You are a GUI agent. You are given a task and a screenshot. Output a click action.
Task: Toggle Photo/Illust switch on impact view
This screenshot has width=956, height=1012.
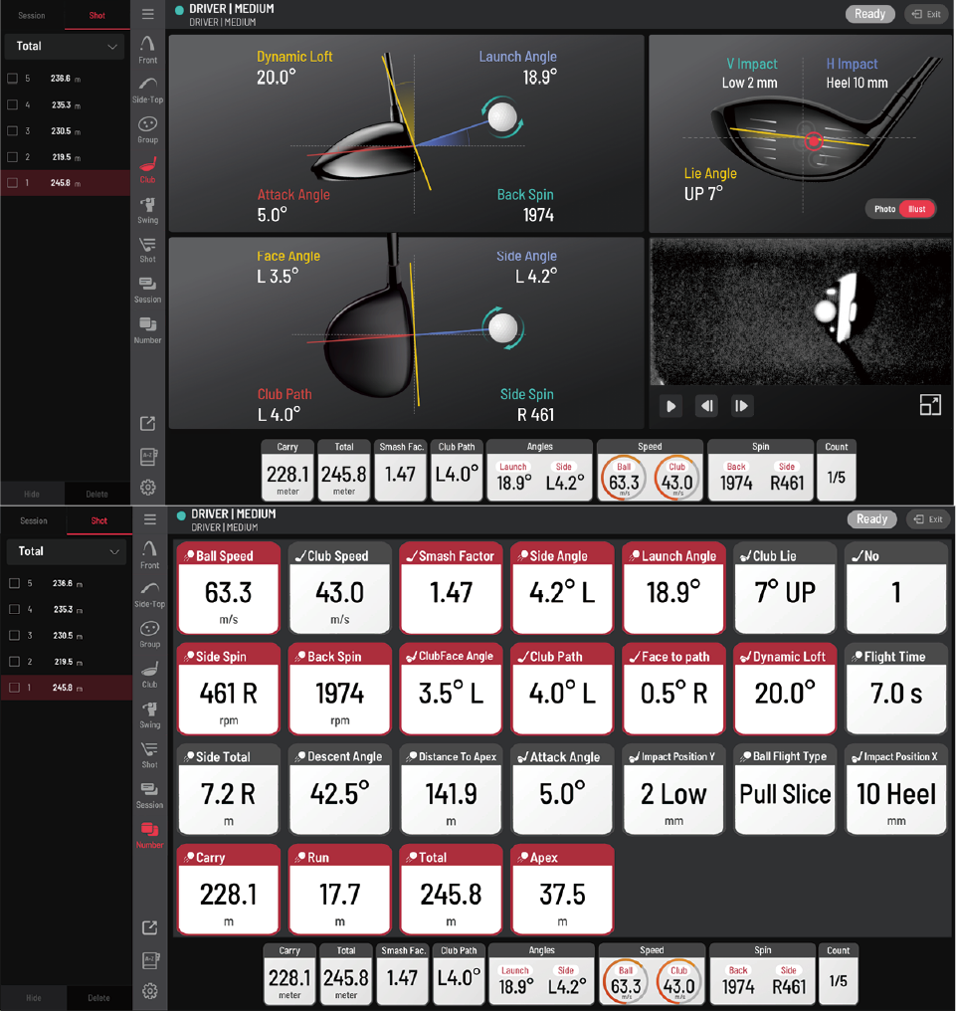pos(900,208)
